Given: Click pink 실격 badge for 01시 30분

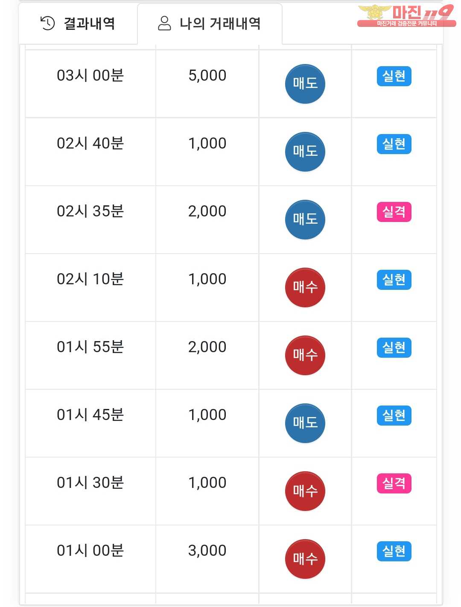Looking at the screenshot, I should pyautogui.click(x=394, y=484).
